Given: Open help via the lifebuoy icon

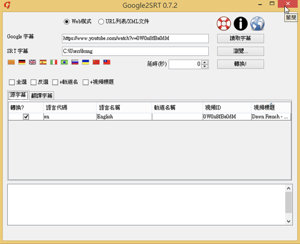Looking at the screenshot, I should pos(224,24).
